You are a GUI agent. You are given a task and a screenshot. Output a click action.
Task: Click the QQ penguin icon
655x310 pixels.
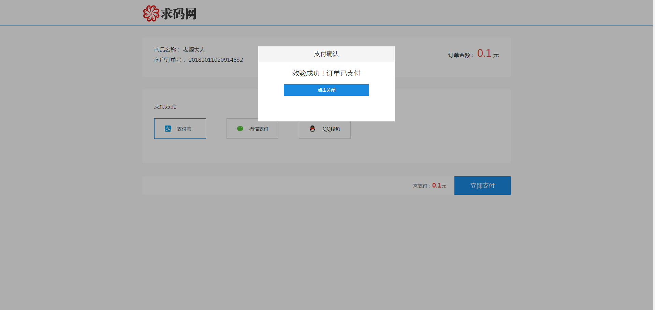click(x=312, y=129)
